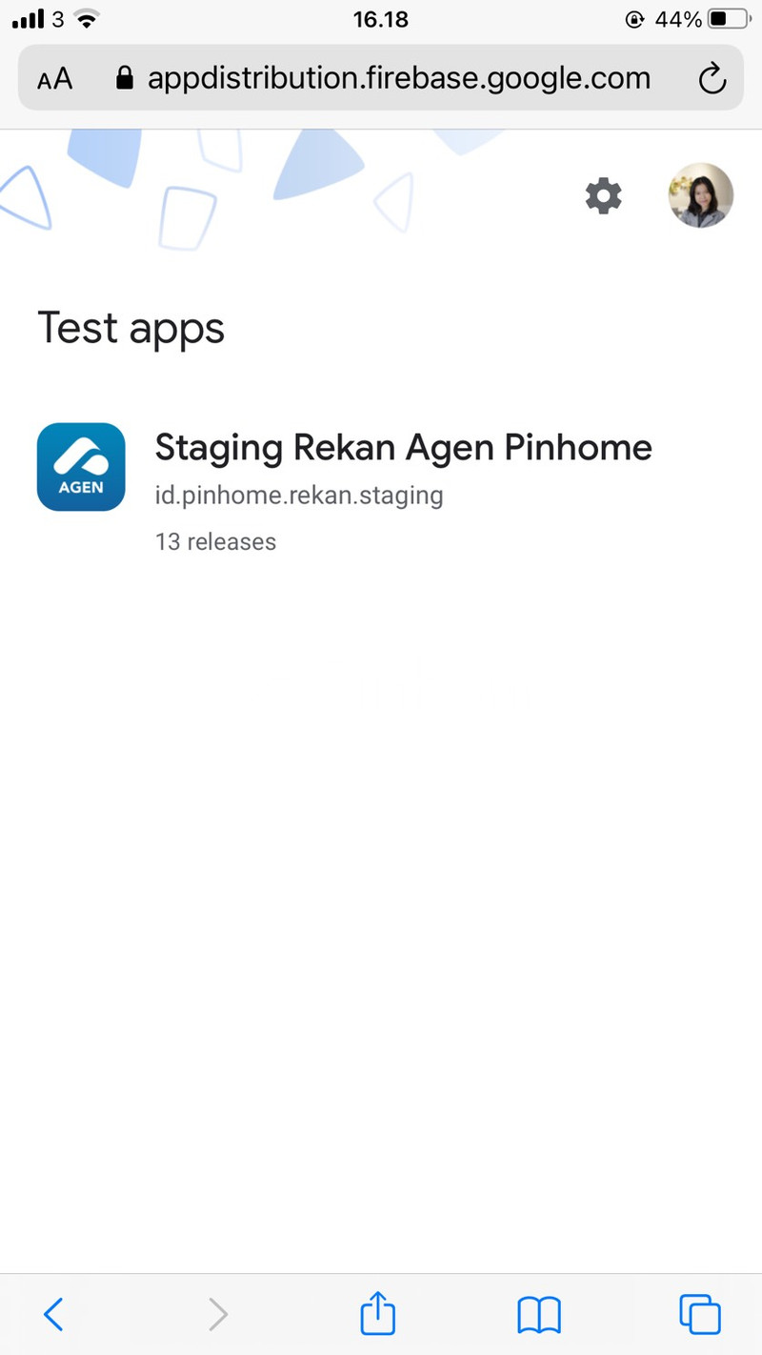Select the Staging Rekan Agen Pinhome title

tap(403, 446)
